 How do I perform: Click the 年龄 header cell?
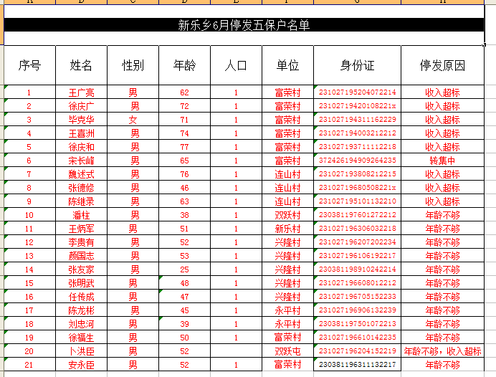click(184, 65)
